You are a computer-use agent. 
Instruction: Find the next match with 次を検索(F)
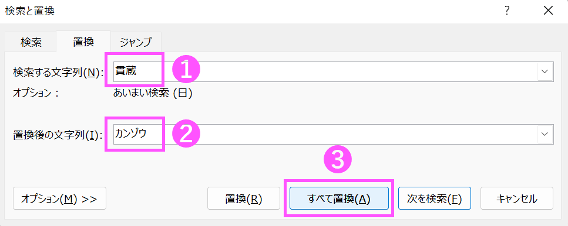[x=434, y=198]
